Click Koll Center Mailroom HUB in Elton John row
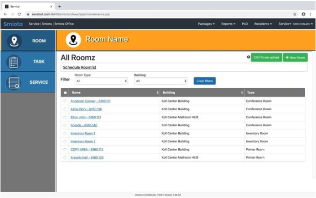This screenshot has height=198, width=316. (x=180, y=117)
